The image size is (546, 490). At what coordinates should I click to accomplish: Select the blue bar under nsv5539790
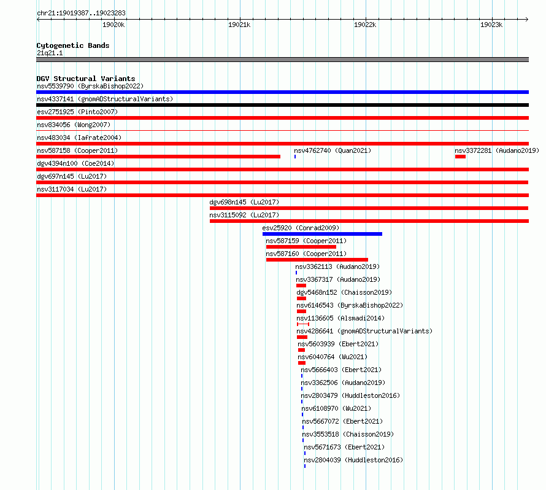(282, 92)
